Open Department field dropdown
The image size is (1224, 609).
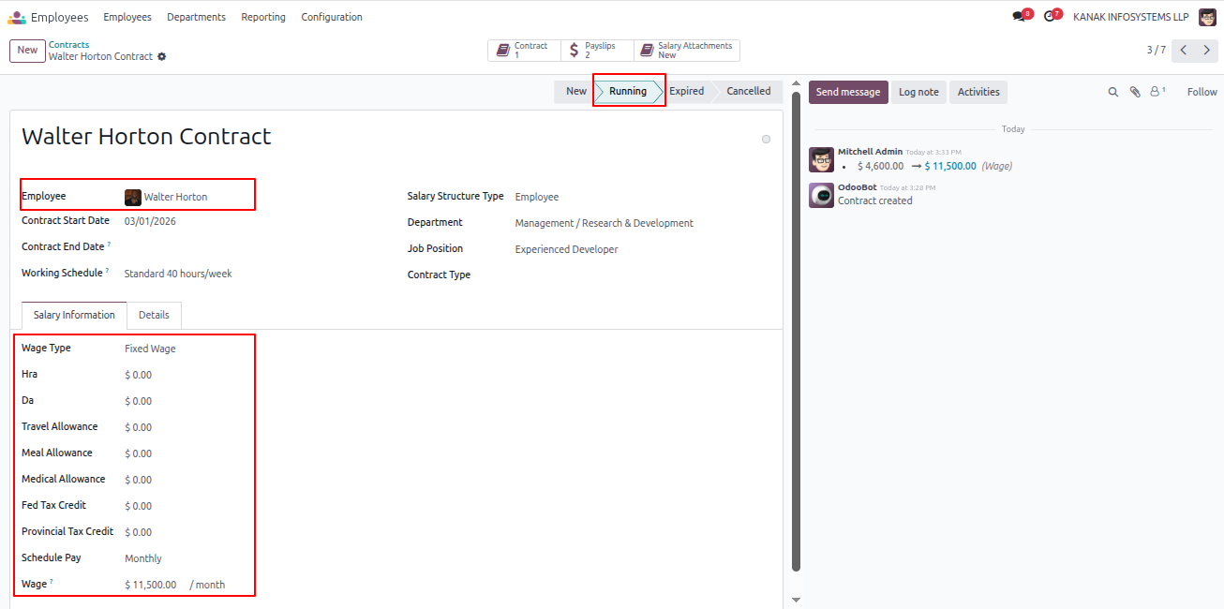point(605,223)
